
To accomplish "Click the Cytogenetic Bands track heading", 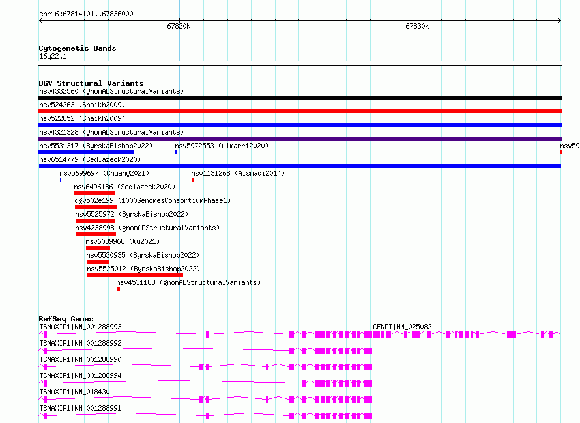I will [78, 48].
